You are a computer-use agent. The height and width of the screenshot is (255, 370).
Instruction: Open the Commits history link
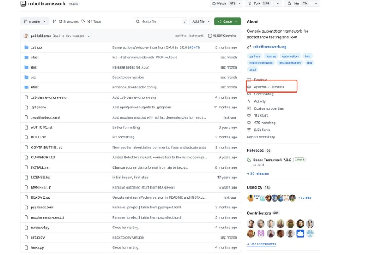pos(222,36)
